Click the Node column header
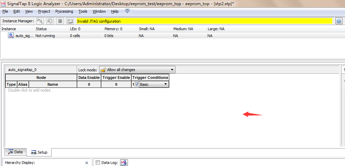Viewport: 345px width, 166px height. point(41,78)
